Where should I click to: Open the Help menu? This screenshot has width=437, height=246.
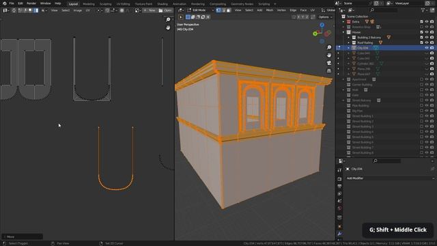point(57,3)
